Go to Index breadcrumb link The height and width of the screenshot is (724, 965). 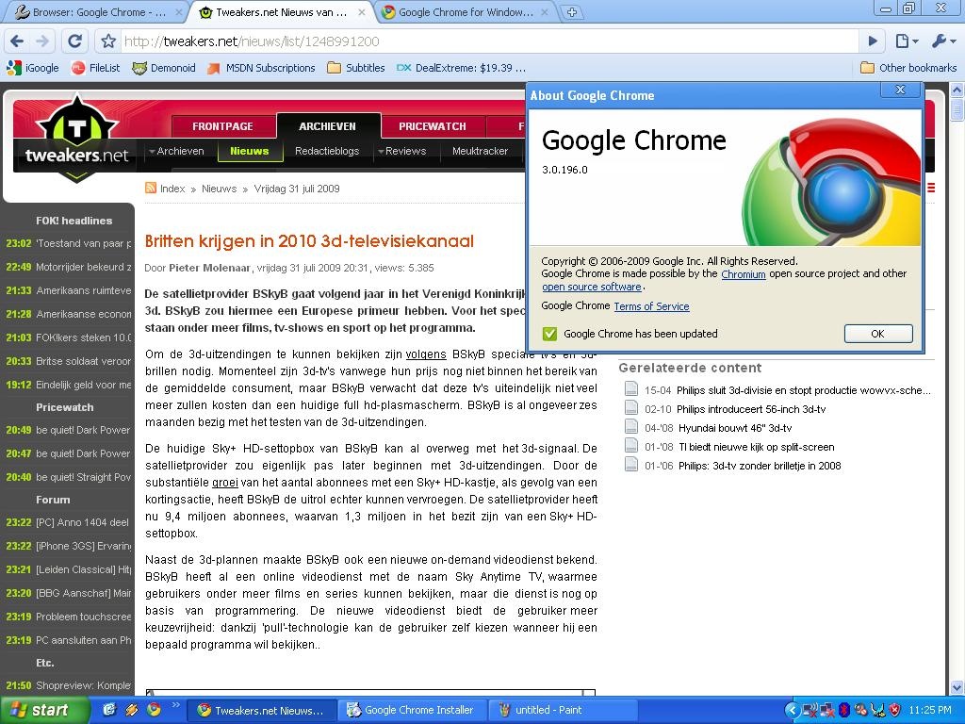(x=172, y=189)
